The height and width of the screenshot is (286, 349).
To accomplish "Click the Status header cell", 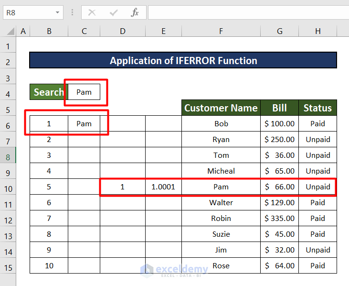I will point(317,108).
